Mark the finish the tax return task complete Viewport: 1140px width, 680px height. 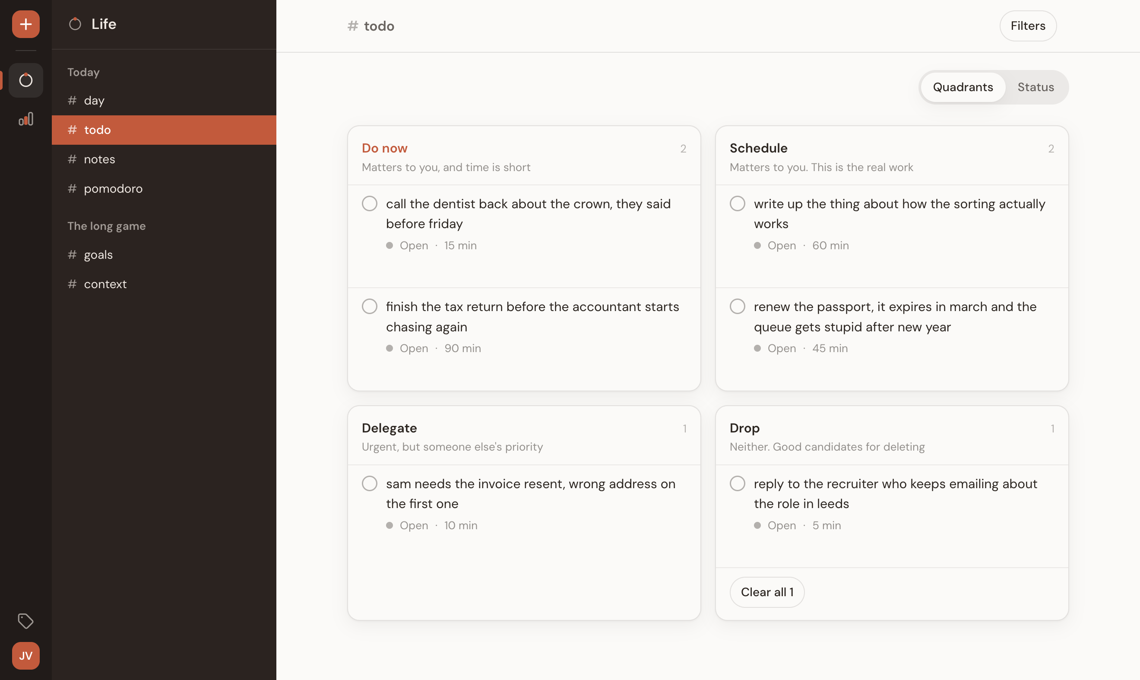click(370, 306)
